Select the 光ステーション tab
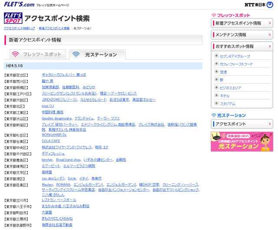The height and width of the screenshot is (230, 278). 97,55
